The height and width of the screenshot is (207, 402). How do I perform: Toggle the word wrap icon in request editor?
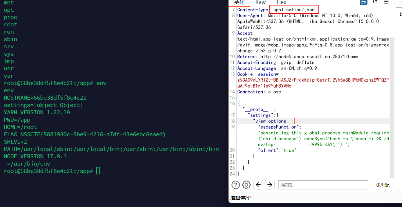363,2
